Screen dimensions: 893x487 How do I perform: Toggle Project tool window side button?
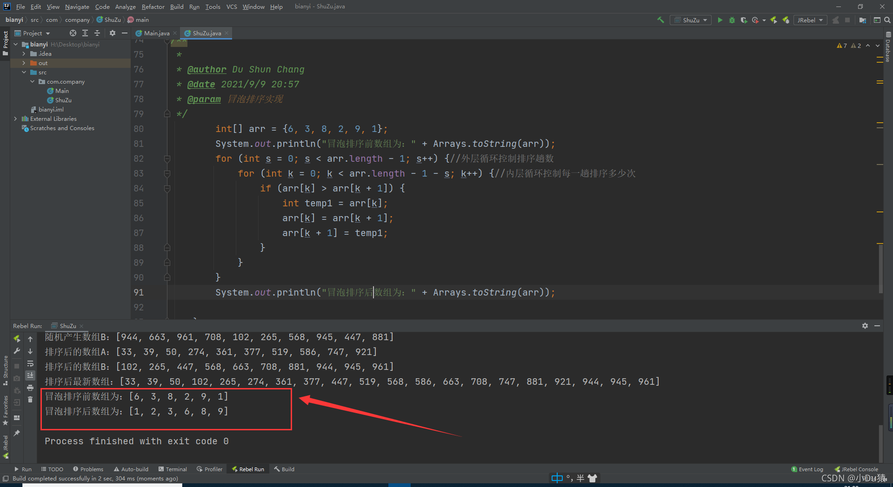(x=5, y=43)
